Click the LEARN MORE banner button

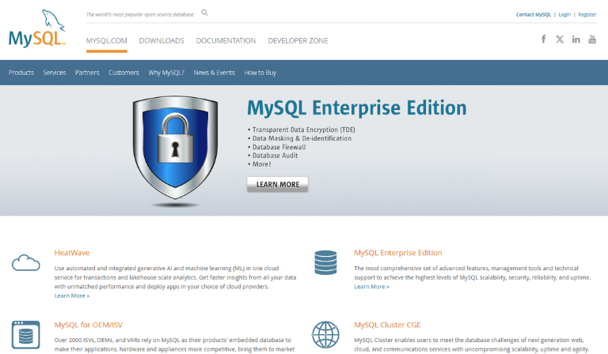point(278,185)
